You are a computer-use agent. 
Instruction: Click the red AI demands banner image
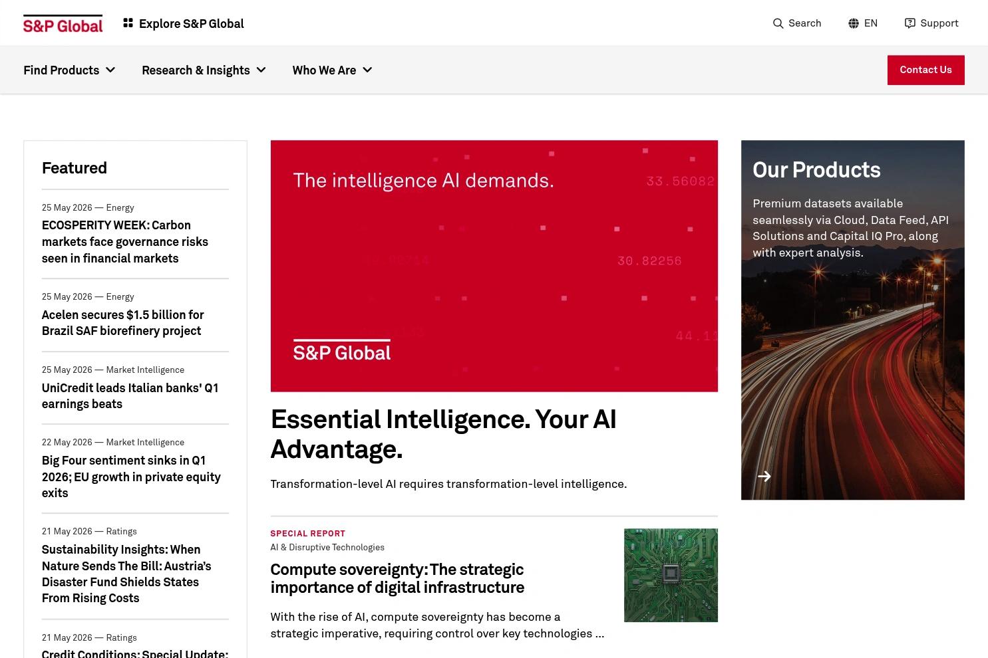pyautogui.click(x=494, y=266)
